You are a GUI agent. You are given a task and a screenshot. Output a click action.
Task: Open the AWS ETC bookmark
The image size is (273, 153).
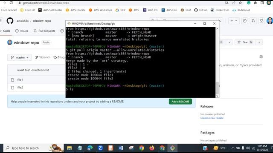(151, 10)
